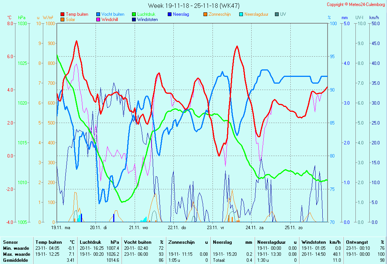Select the 19.11. ma date marker
387x264 pixels.
coord(61,227)
